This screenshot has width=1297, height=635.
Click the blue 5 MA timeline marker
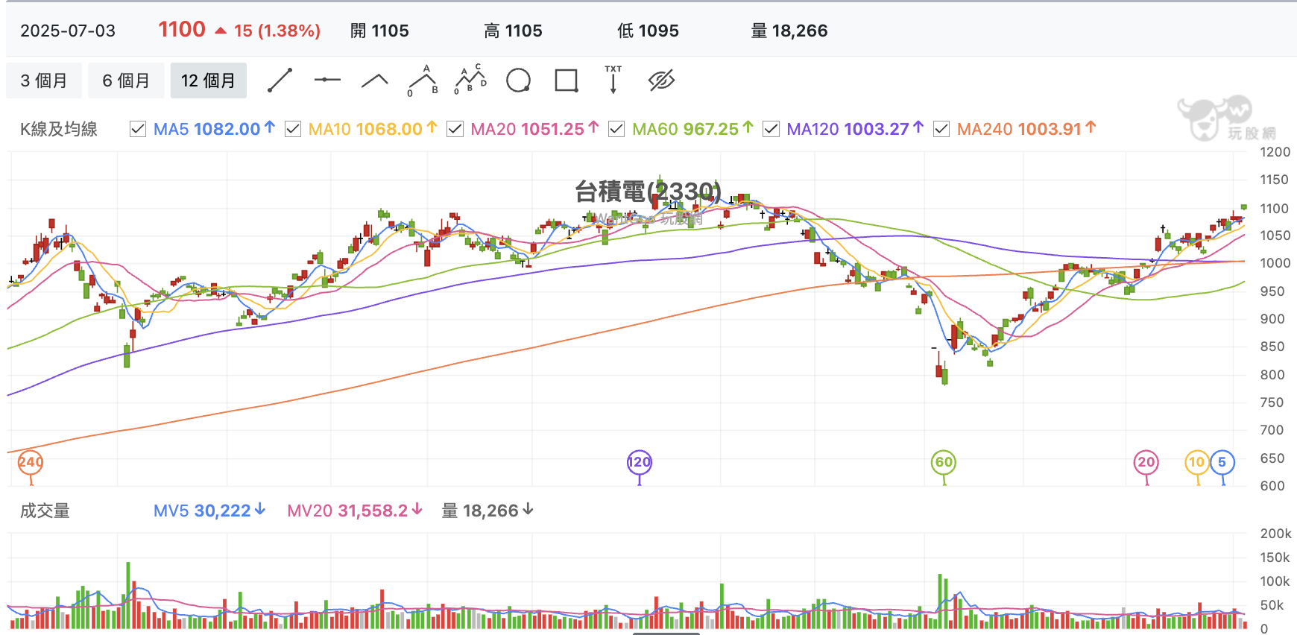click(1222, 462)
